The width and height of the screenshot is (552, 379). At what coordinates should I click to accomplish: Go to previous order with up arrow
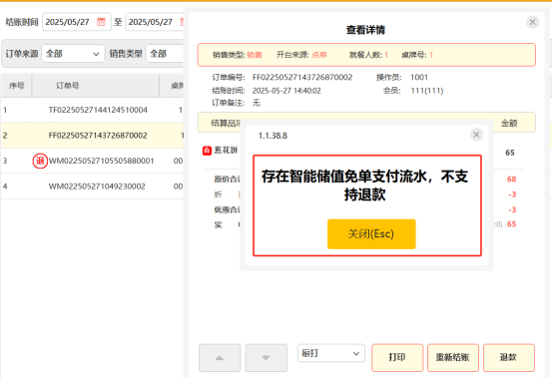(220, 358)
